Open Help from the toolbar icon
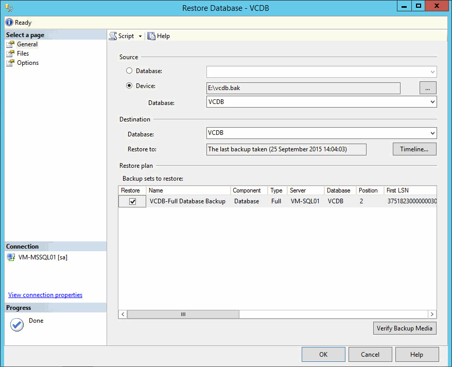This screenshot has width=452, height=367. click(x=151, y=36)
